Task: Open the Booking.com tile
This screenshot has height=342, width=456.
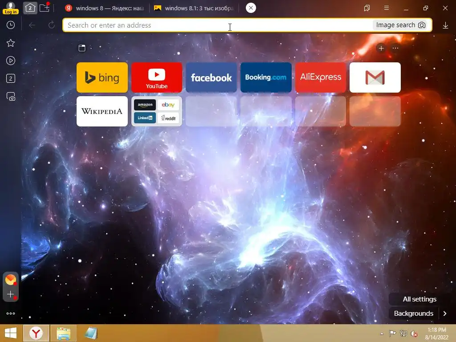Action: (x=266, y=77)
